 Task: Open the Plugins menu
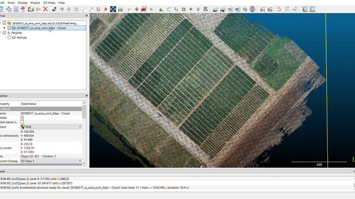pyautogui.click(x=35, y=3)
